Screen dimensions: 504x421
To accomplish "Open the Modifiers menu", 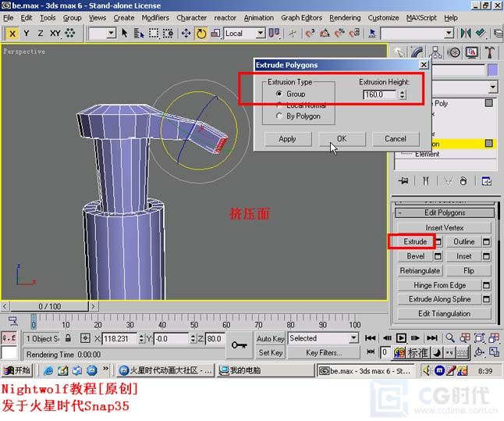I will click(155, 18).
